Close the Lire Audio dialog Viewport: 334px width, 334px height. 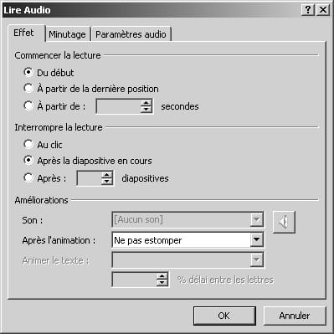pos(323,10)
